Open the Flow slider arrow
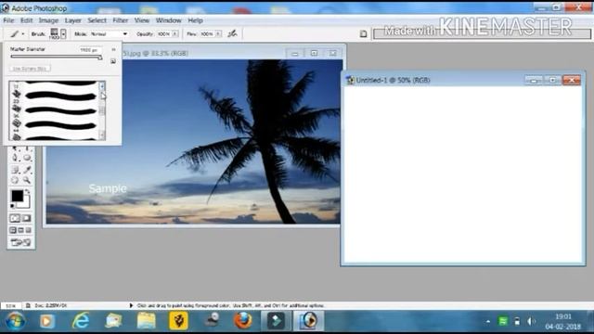This screenshot has width=594, height=334. click(218, 34)
